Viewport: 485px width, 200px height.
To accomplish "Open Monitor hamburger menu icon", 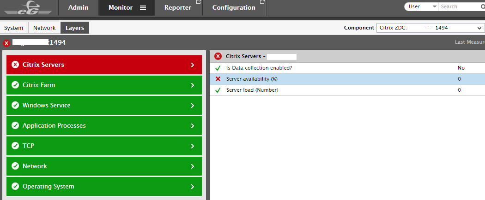I will coord(143,8).
